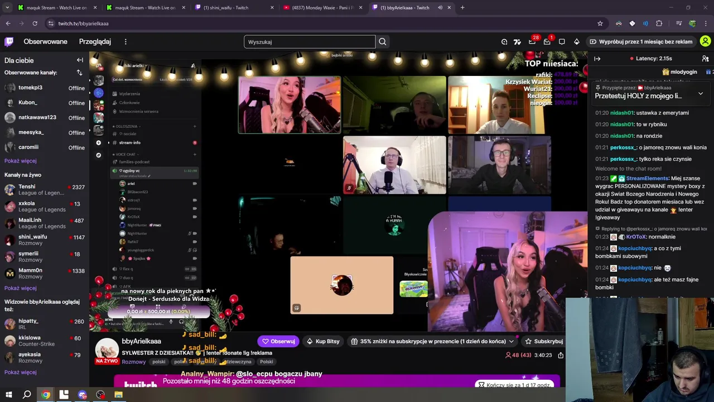Open kkislowa Counter-Strike channel
714x402 pixels.
pos(45,341)
